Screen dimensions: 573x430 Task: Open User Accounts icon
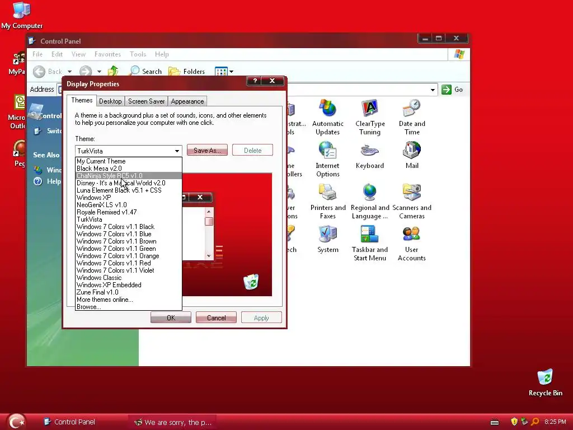pyautogui.click(x=412, y=243)
